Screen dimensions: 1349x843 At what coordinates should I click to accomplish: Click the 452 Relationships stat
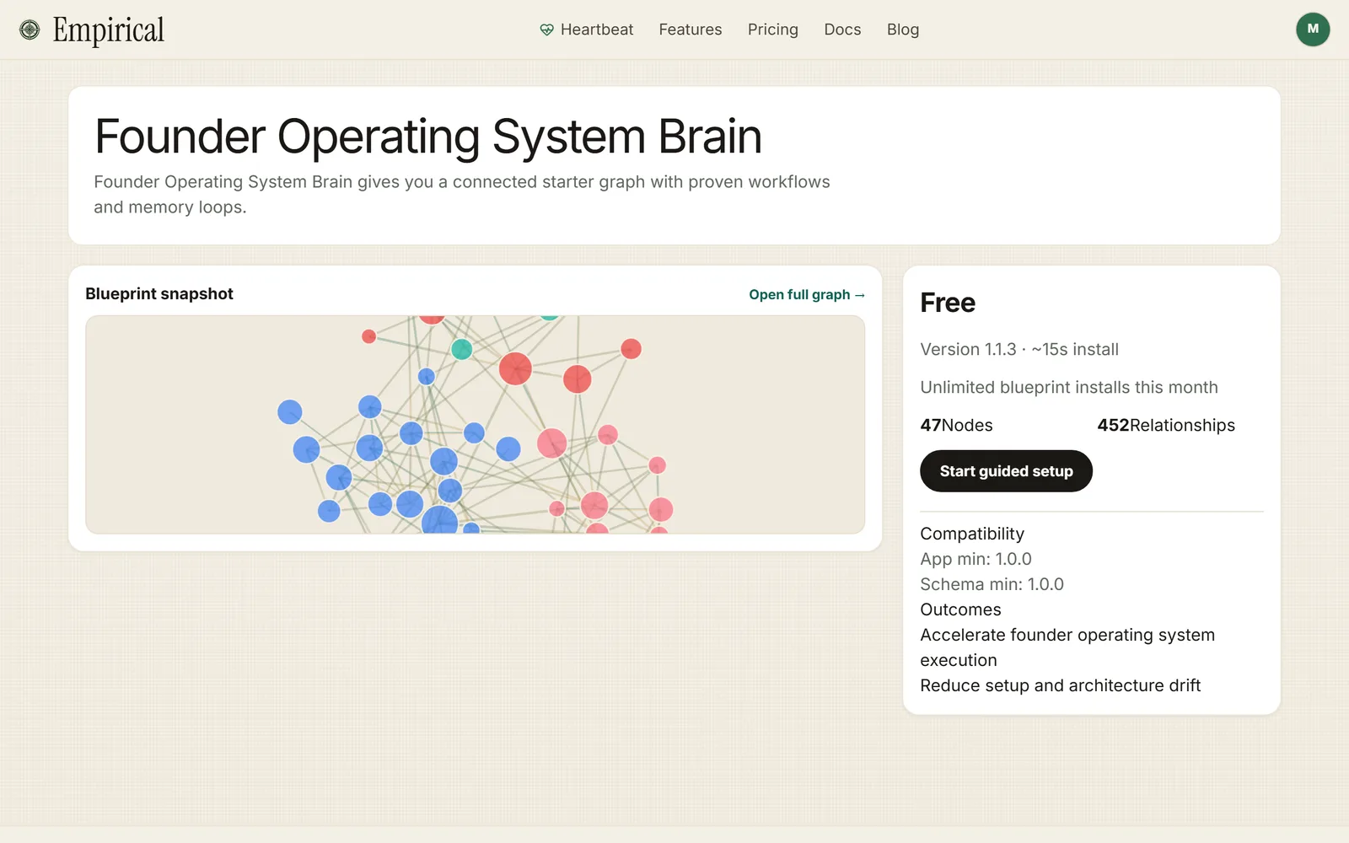(1166, 425)
